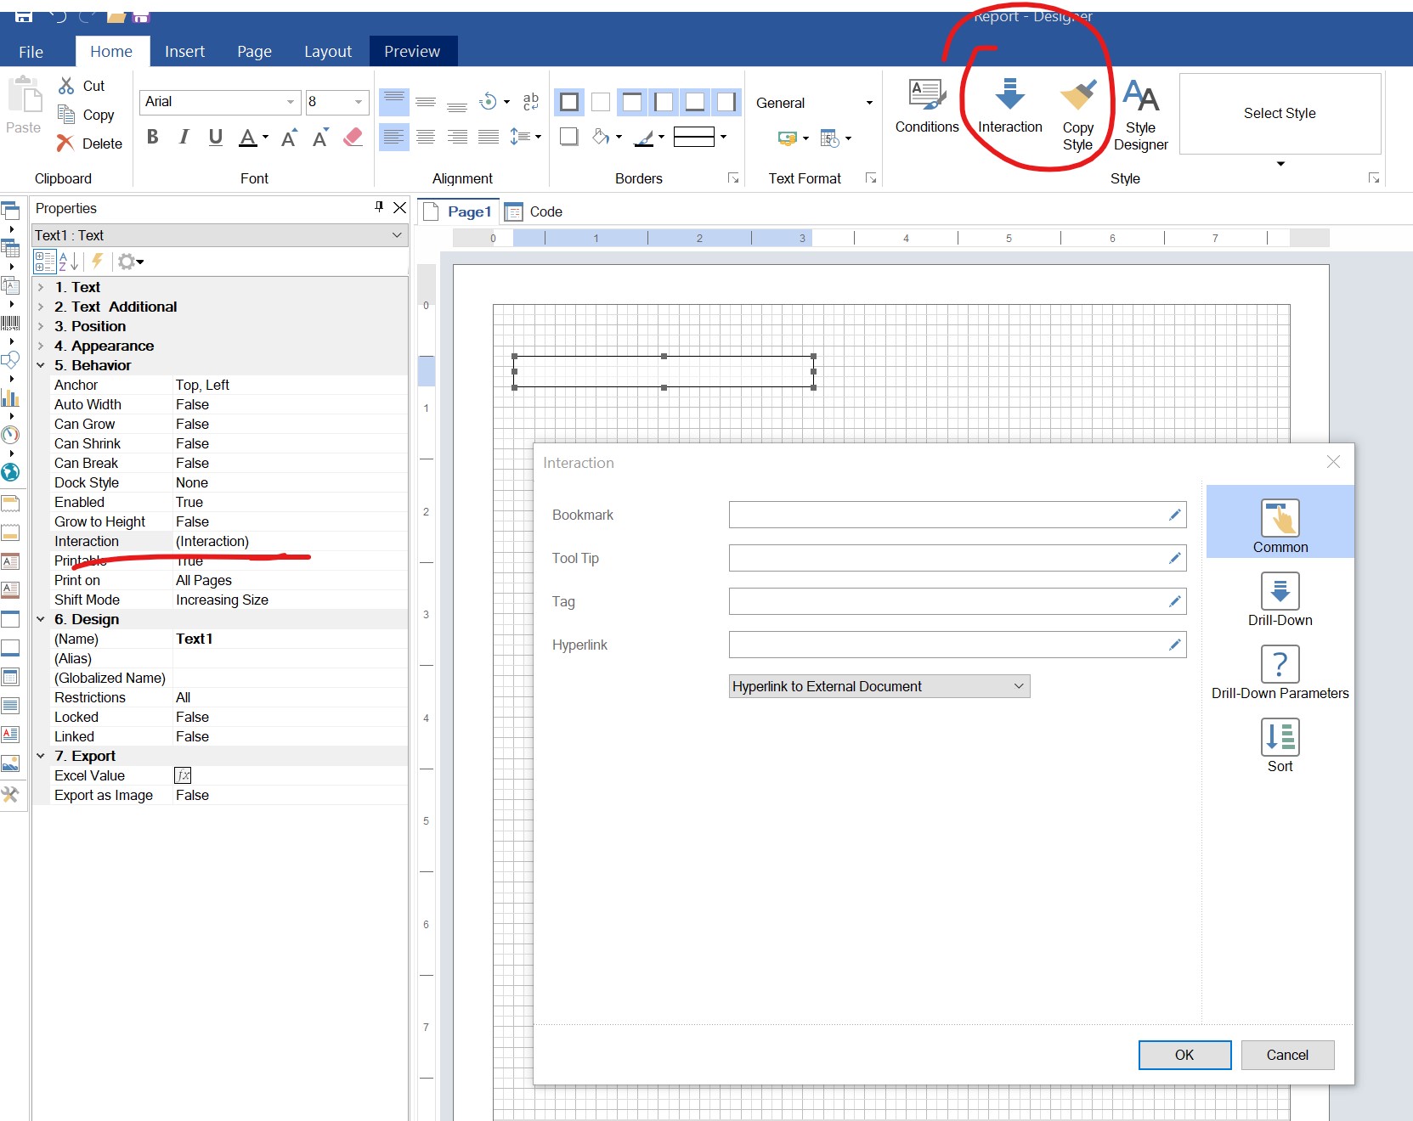Click the Excel Value fx button
Image resolution: width=1413 pixels, height=1121 pixels.
tap(183, 775)
